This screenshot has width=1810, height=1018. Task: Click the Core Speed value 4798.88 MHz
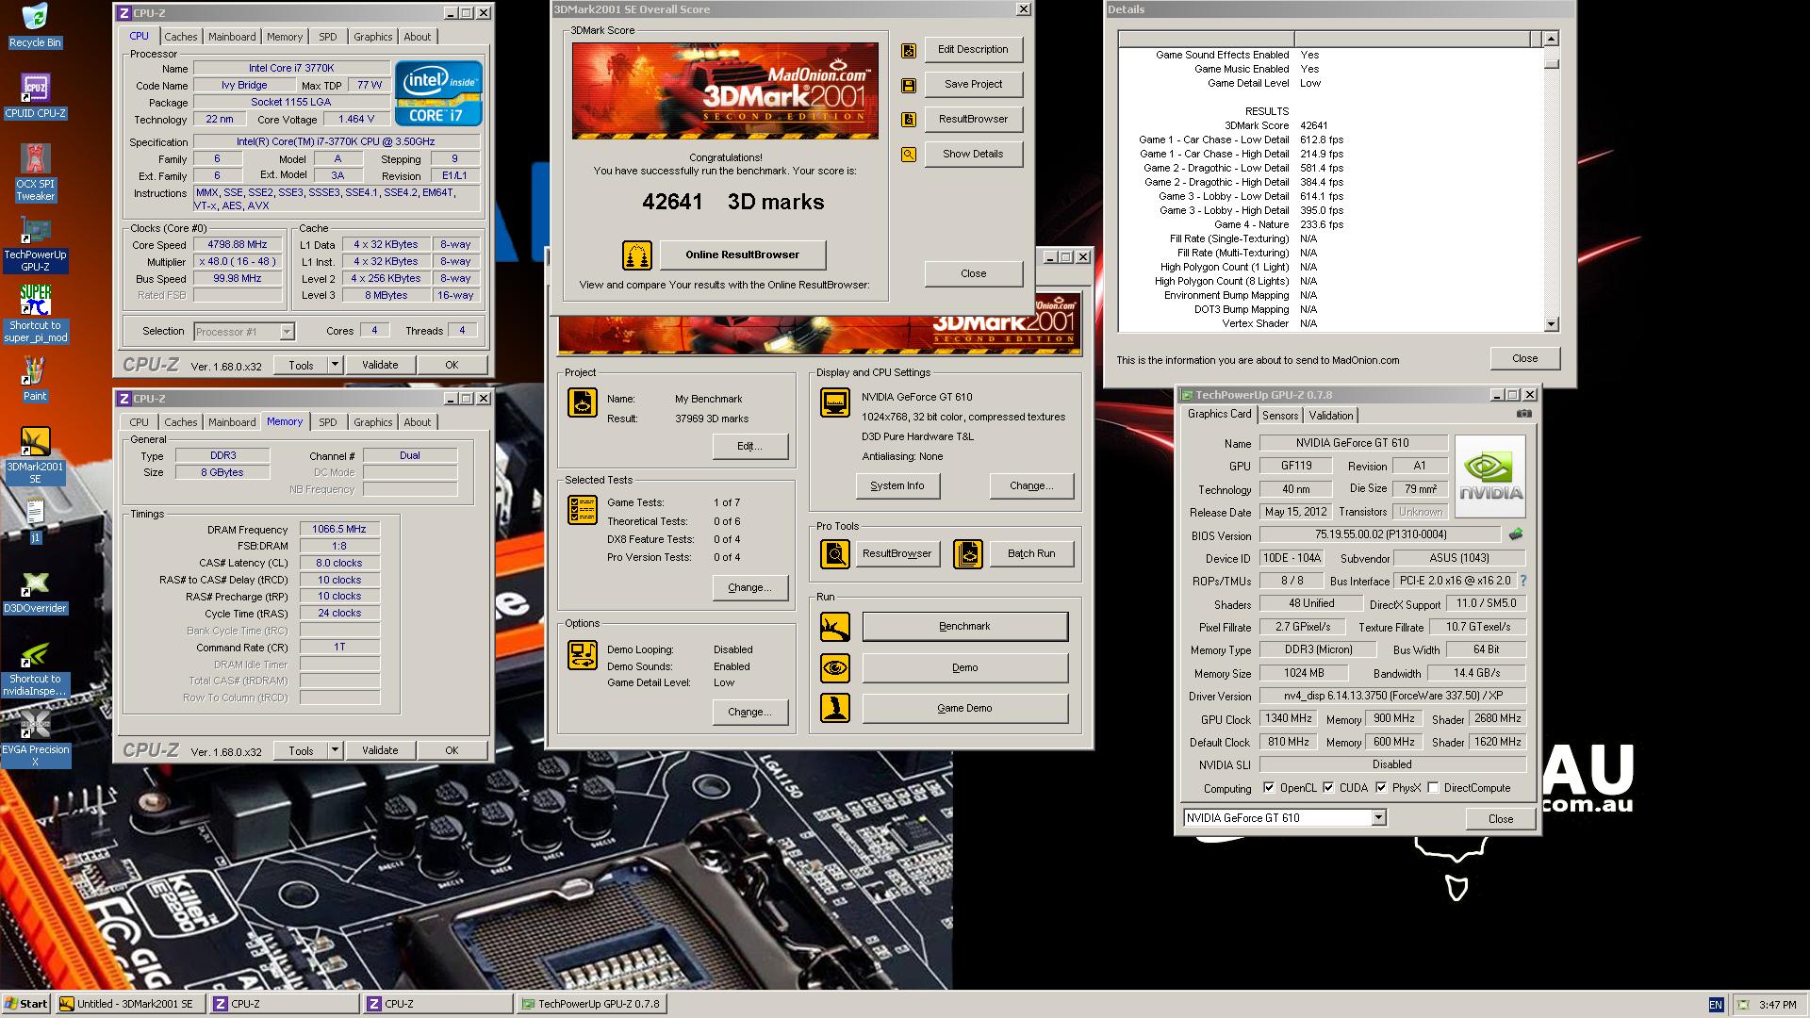(238, 245)
